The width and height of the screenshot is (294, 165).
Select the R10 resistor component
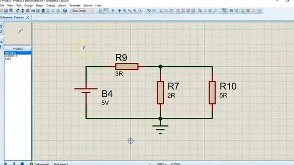click(212, 93)
